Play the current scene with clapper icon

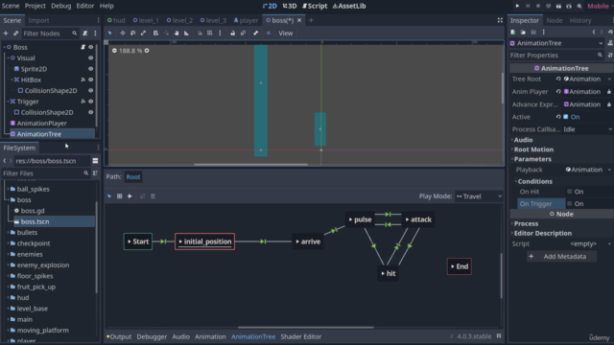[x=558, y=6]
